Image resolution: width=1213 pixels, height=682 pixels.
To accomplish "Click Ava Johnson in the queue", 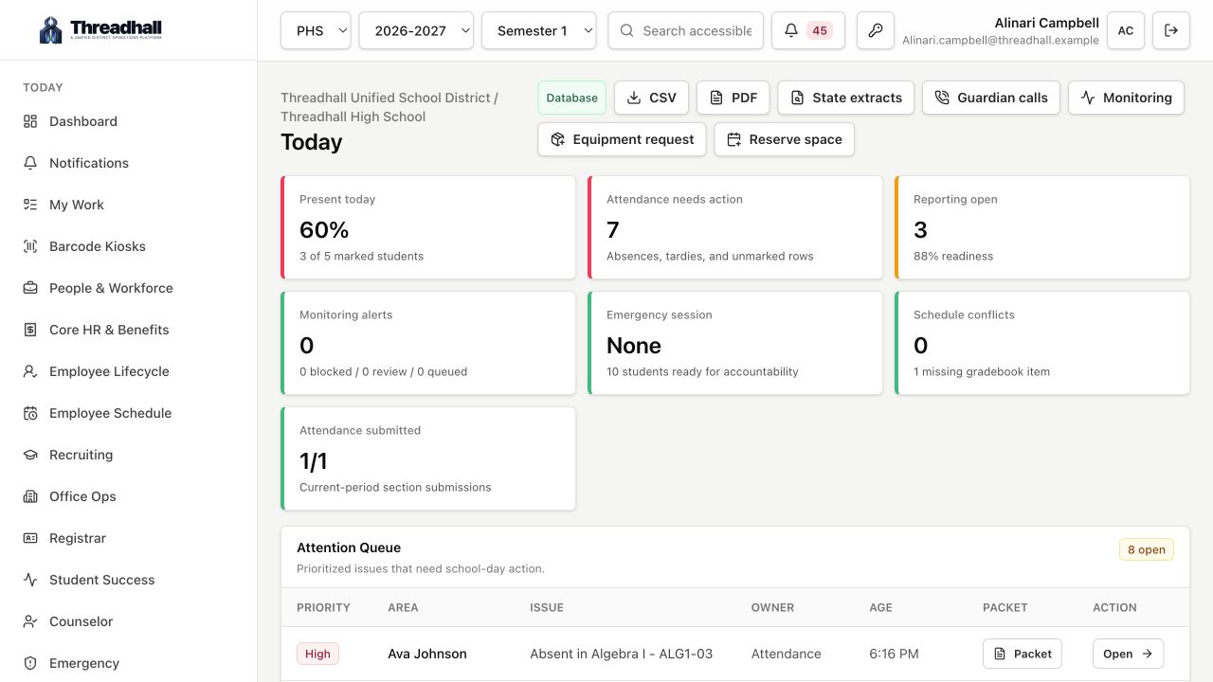I will coord(427,654).
